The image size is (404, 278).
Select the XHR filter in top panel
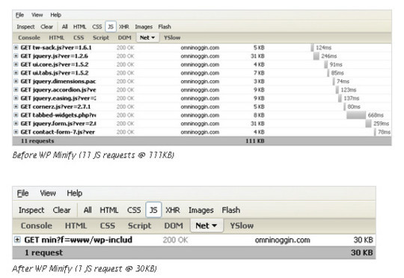coord(124,27)
